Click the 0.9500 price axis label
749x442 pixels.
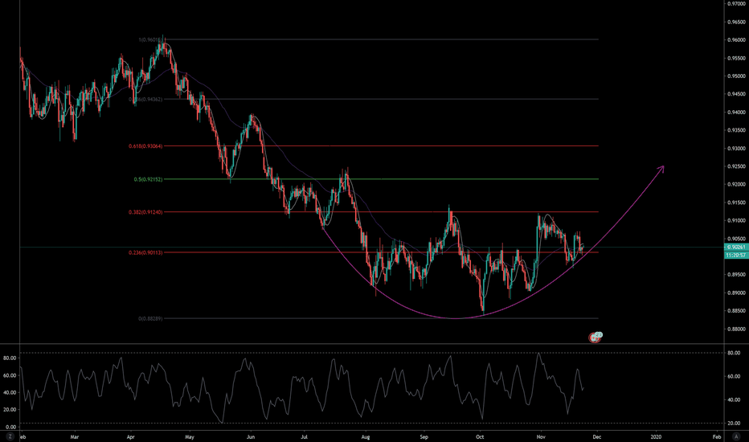tap(735, 76)
